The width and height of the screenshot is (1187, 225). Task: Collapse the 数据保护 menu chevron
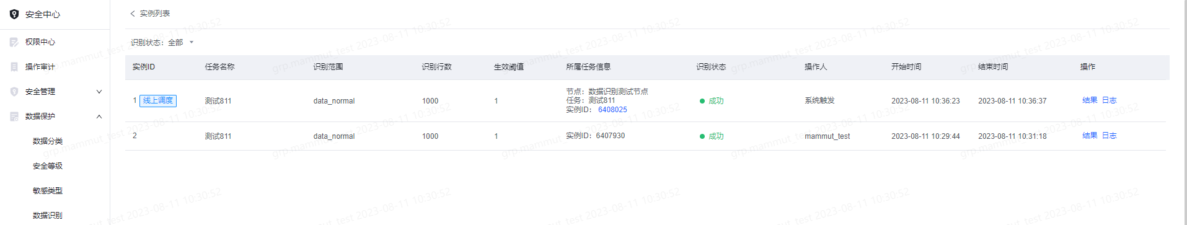[x=99, y=117]
